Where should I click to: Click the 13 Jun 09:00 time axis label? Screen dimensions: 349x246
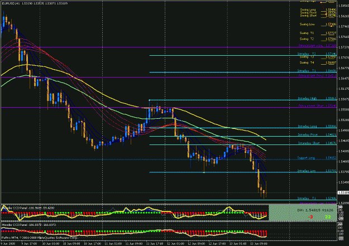(259, 244)
